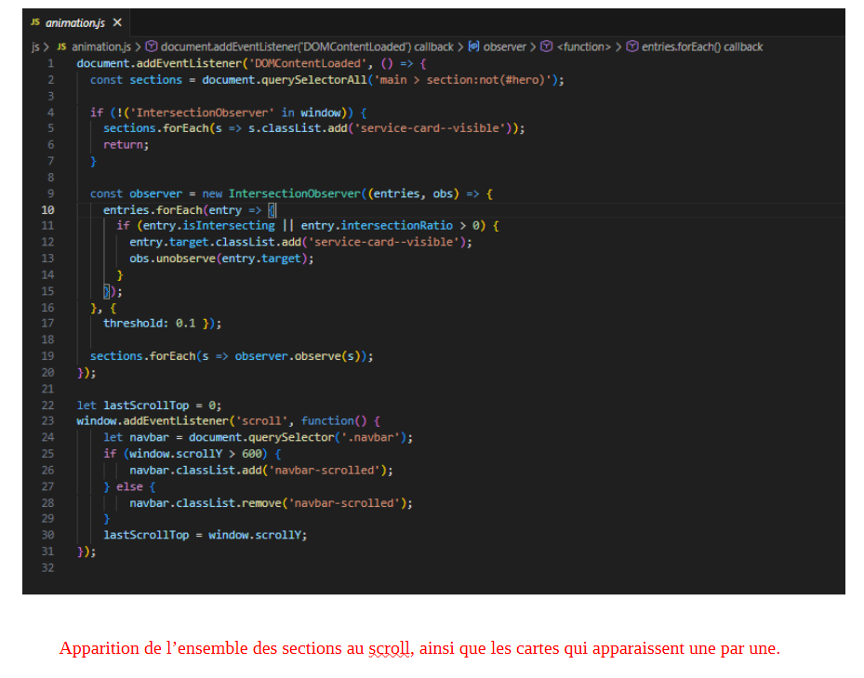This screenshot has width=864, height=678.
Task: Click line number 1 in the gutter
Action: (x=51, y=63)
